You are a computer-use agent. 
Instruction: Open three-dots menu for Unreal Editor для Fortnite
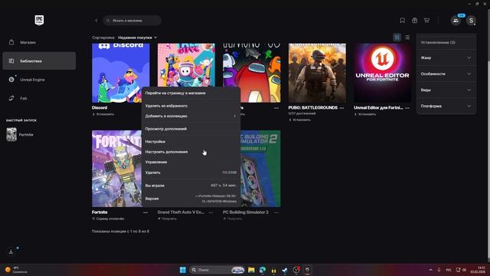pyautogui.click(x=407, y=107)
